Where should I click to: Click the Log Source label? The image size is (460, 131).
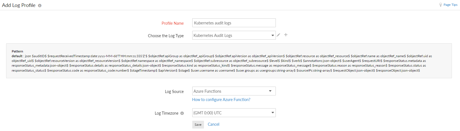click(174, 92)
